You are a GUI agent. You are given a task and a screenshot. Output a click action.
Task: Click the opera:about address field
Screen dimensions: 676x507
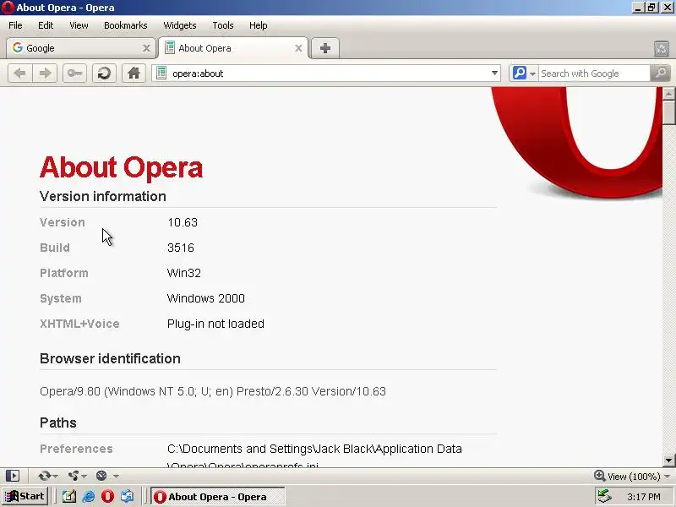point(328,74)
